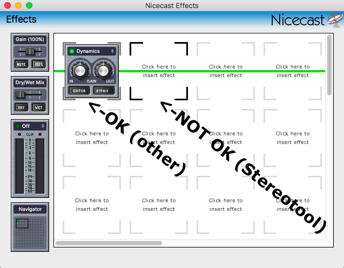Zoom the window with the green button
This screenshot has height=268, width=344.
coord(29,5)
